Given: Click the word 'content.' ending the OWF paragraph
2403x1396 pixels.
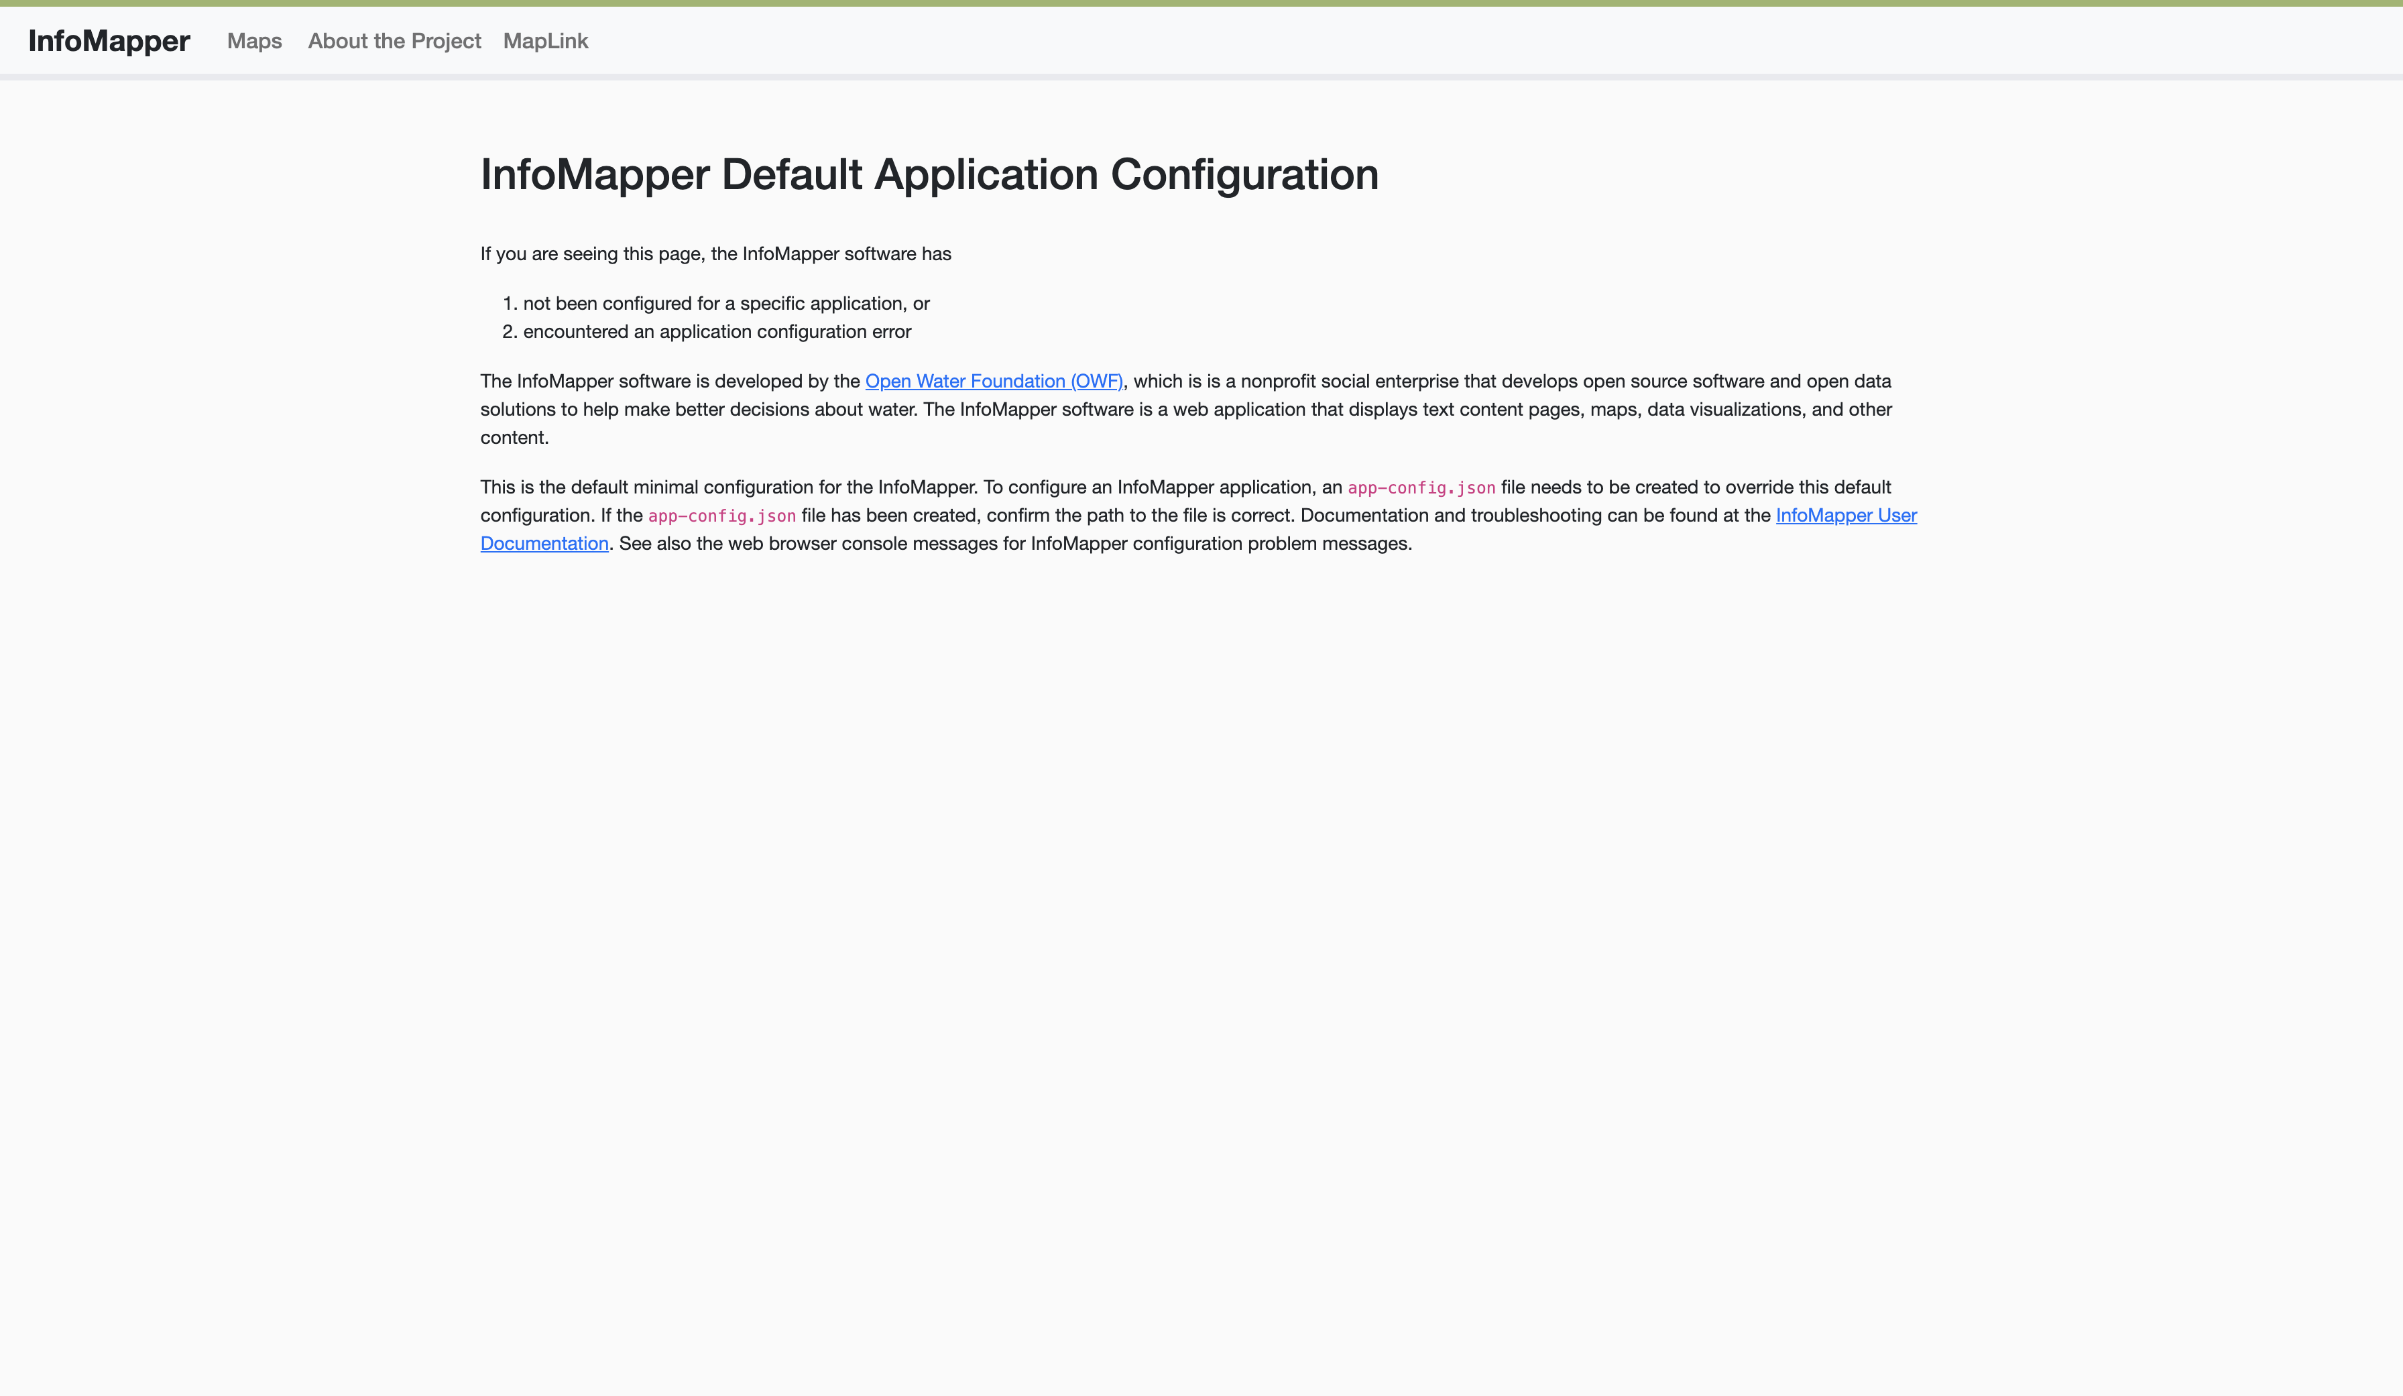Looking at the screenshot, I should (x=514, y=438).
